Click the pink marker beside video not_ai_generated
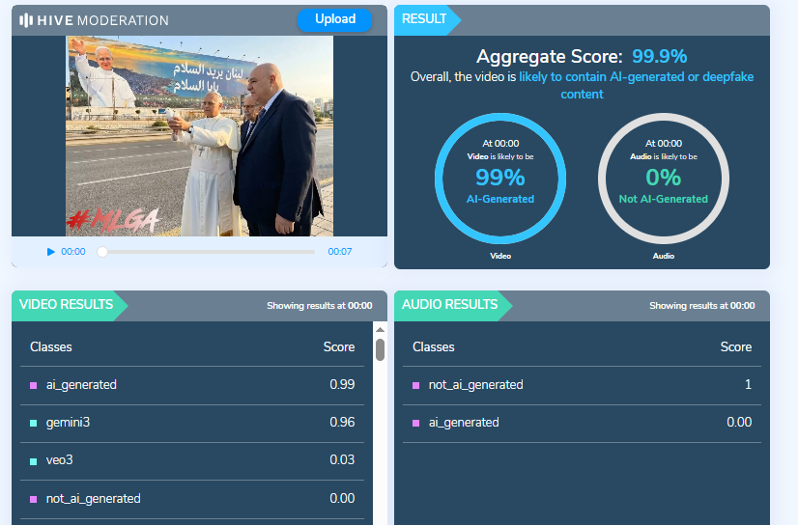Image resolution: width=798 pixels, height=525 pixels. tap(34, 499)
